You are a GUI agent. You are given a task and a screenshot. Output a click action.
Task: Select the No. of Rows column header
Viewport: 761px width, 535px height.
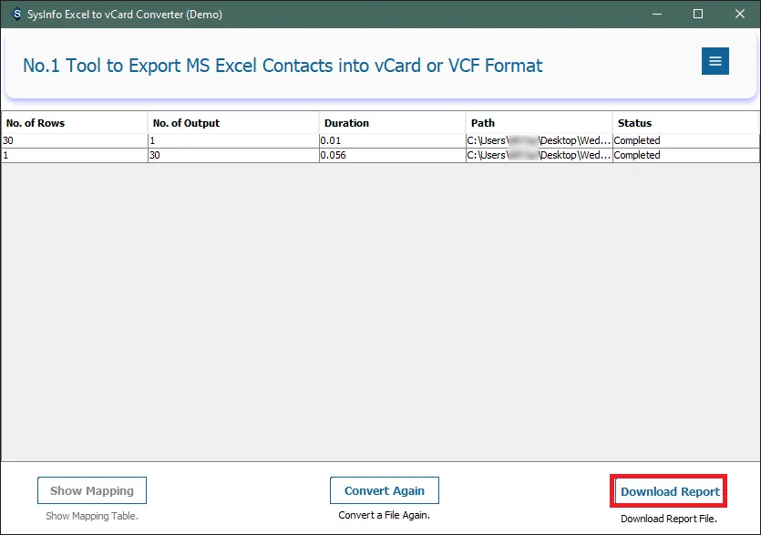point(74,123)
